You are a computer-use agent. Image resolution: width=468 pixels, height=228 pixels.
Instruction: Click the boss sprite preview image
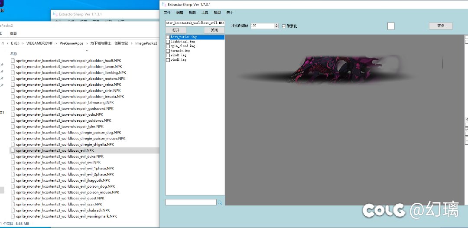325,69
